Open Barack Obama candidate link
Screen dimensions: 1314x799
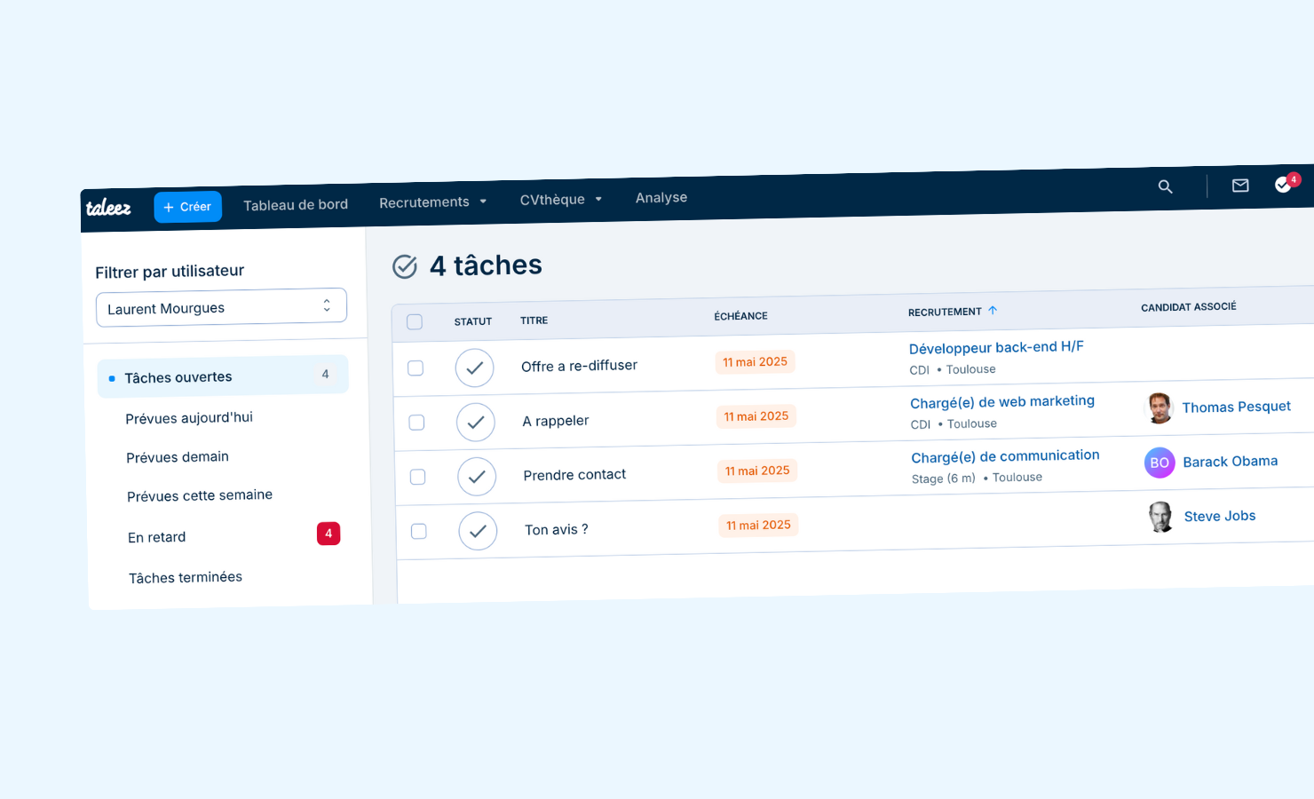click(x=1231, y=462)
